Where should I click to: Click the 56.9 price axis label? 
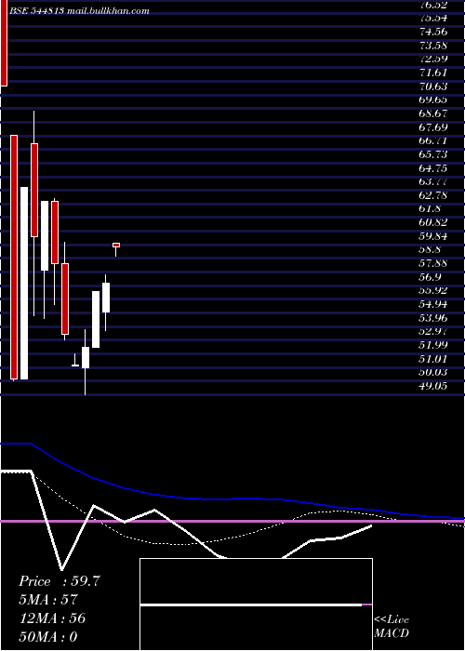point(430,277)
